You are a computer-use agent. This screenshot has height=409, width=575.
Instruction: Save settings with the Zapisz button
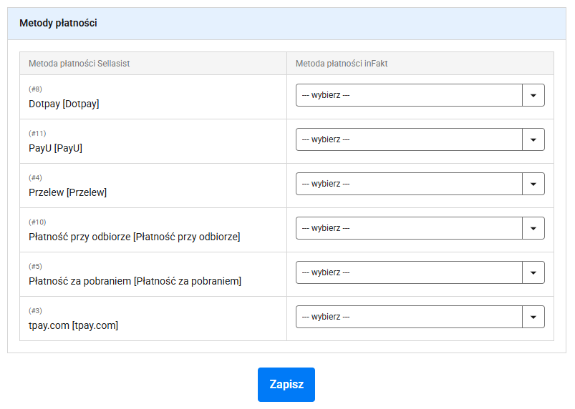tap(286, 385)
